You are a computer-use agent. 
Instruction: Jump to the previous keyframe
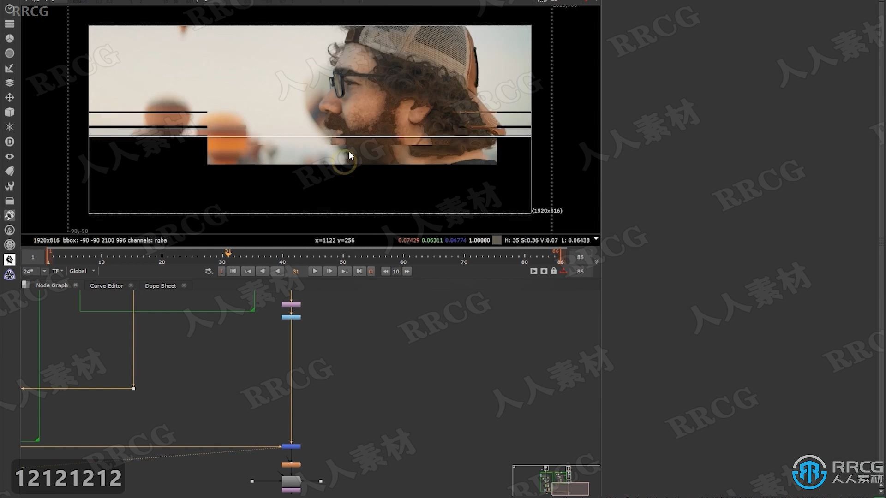(248, 271)
